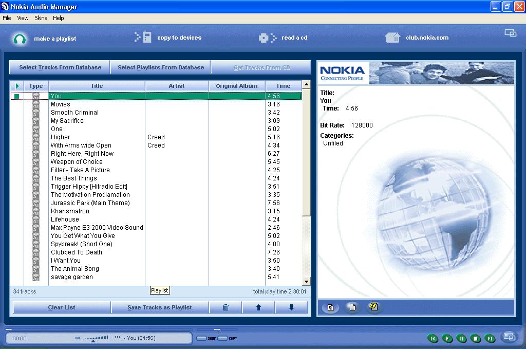Select the track titled My Sacrifice
This screenshot has height=349, width=526.
click(67, 121)
